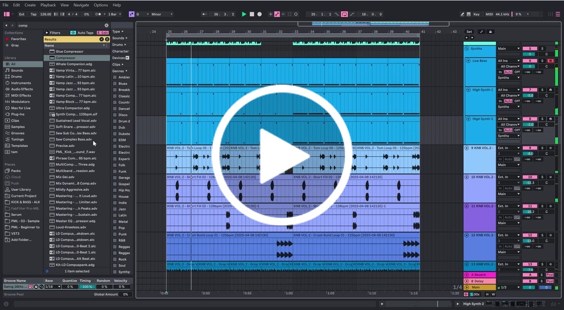Click the Set locator button

tap(469, 32)
